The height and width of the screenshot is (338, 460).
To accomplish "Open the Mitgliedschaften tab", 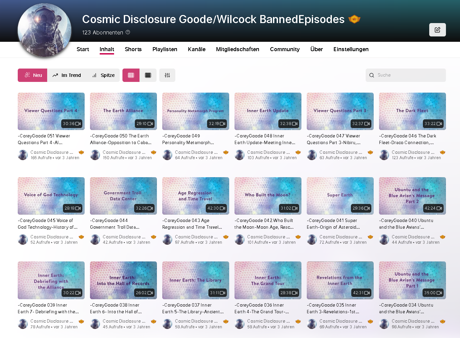I will coord(238,49).
